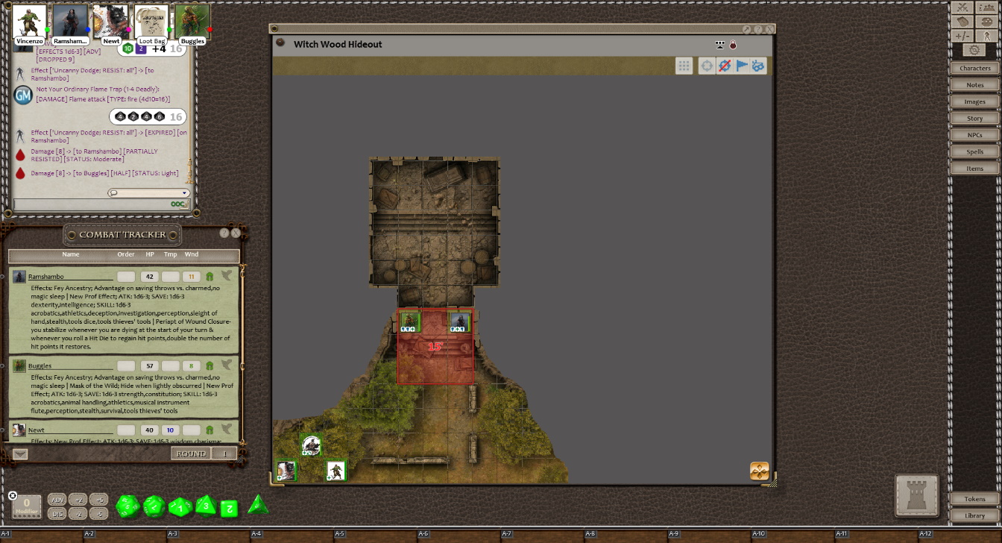The width and height of the screenshot is (1002, 543).
Task: Click the green d6 cube die
Action: [229, 509]
